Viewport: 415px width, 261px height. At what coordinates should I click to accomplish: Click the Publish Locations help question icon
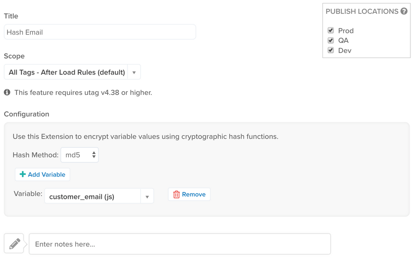coord(404,11)
